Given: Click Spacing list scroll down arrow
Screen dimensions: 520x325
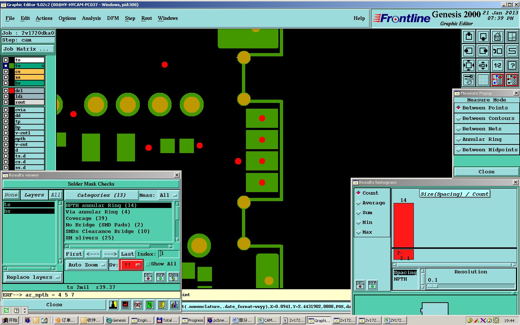Looking at the screenshot, I should [x=423, y=287].
